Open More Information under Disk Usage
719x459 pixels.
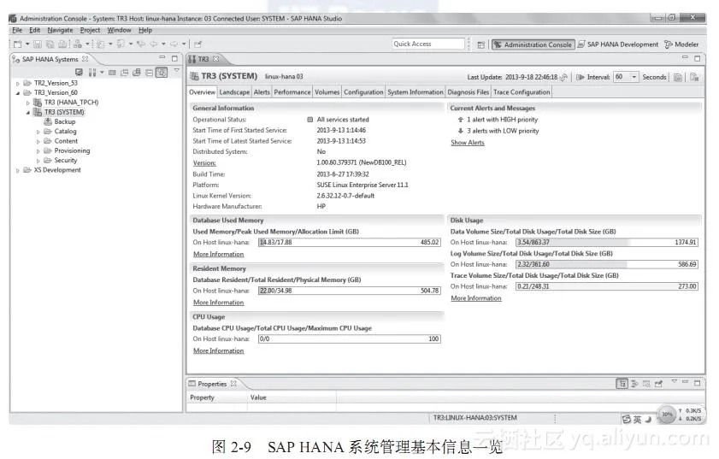point(476,298)
